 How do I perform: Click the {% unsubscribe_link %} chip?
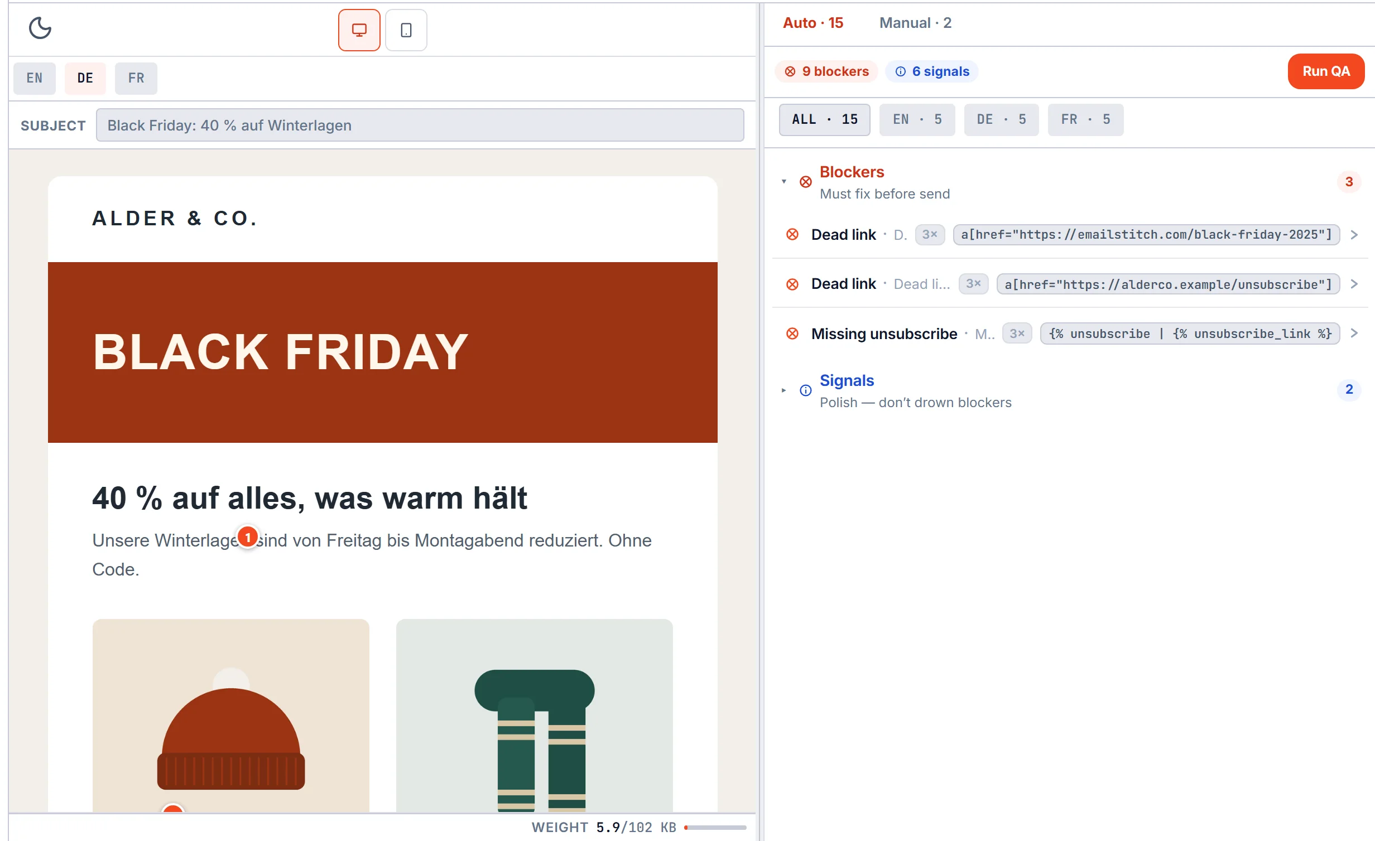pos(1190,333)
